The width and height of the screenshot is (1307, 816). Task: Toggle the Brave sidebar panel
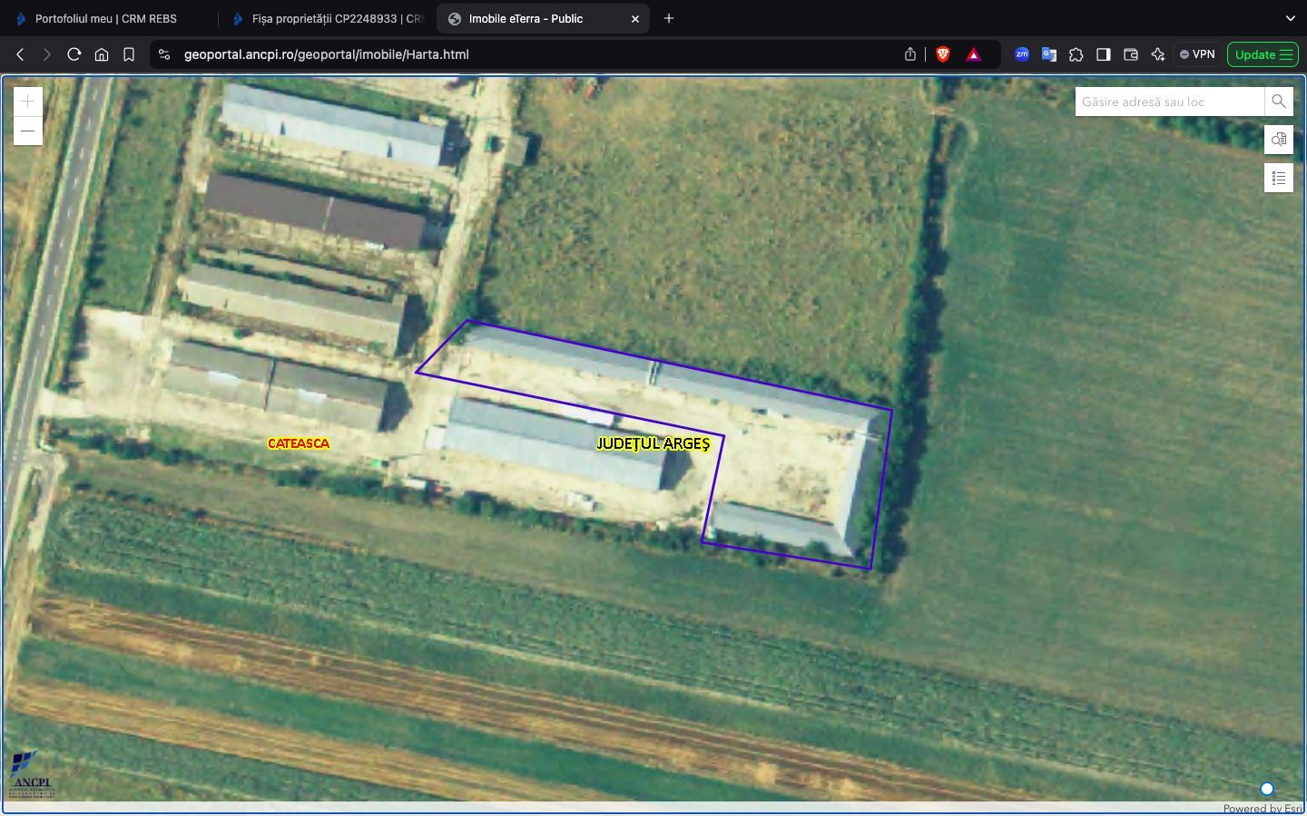[x=1104, y=54]
